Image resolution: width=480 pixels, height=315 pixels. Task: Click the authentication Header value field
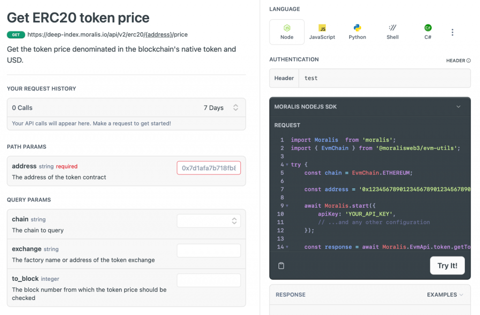(384, 78)
